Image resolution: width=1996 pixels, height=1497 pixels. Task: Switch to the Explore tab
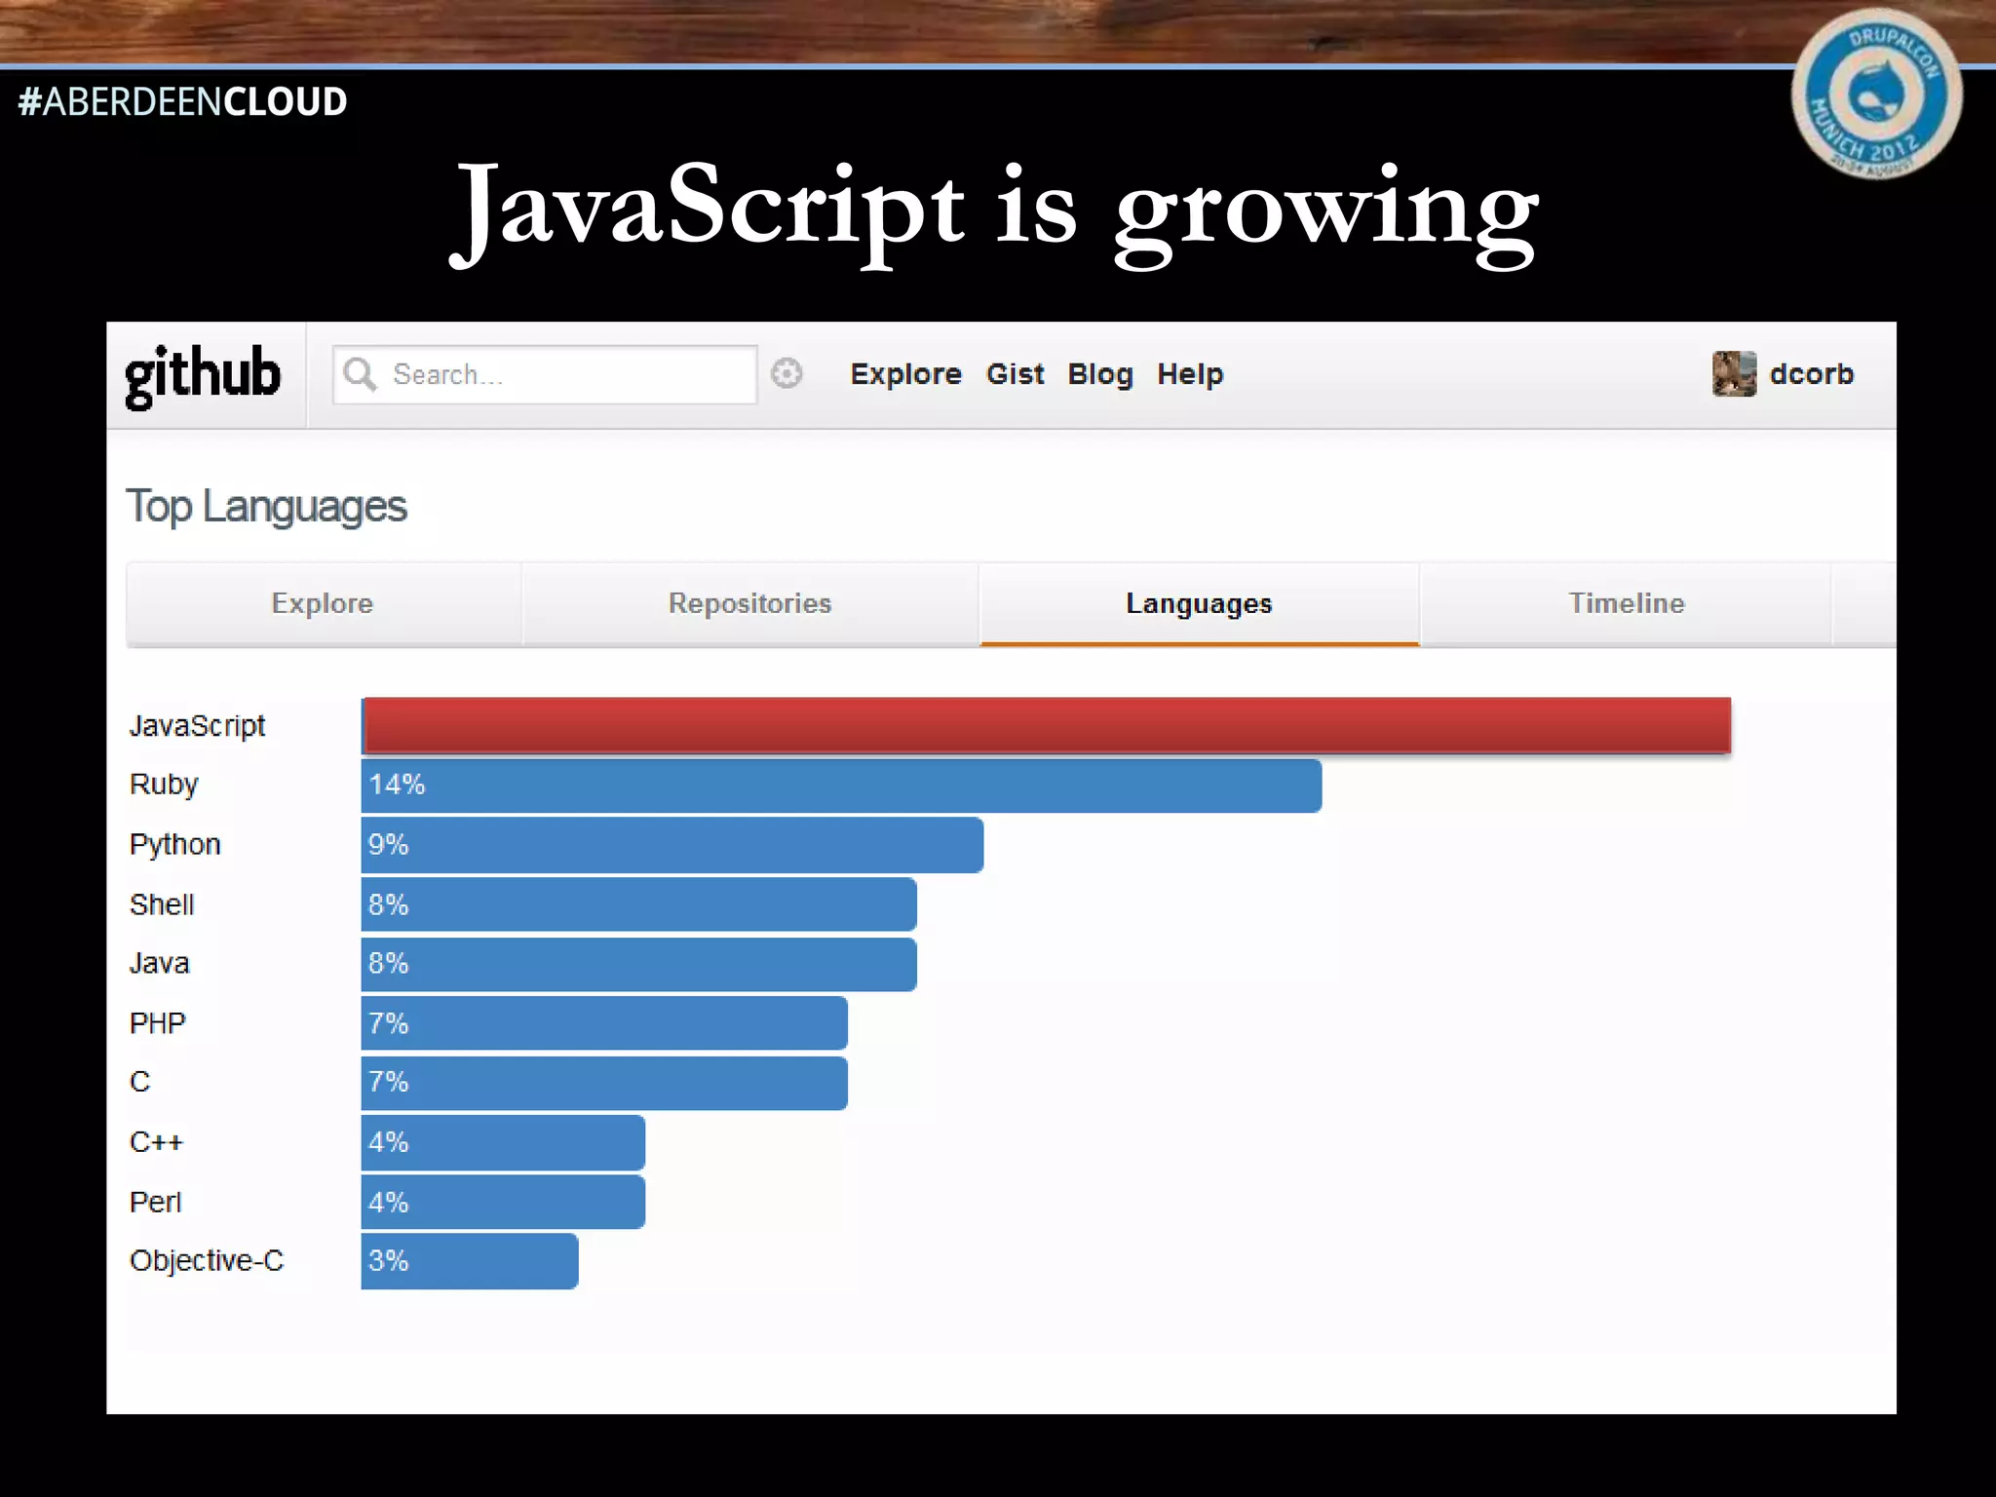(x=323, y=603)
